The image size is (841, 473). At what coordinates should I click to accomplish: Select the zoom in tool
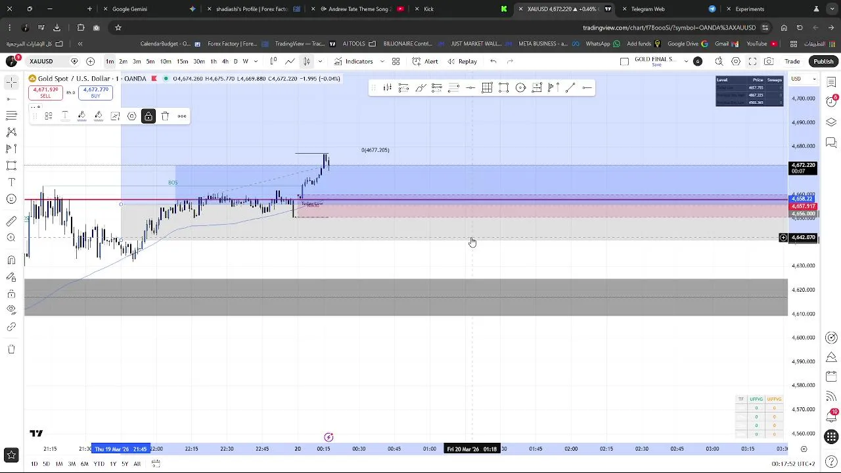pos(11,238)
